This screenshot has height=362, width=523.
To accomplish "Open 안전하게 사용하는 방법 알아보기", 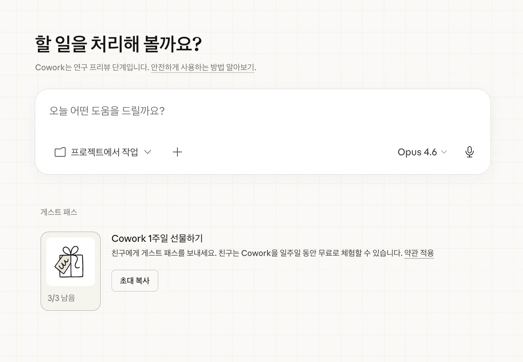I will tap(202, 67).
